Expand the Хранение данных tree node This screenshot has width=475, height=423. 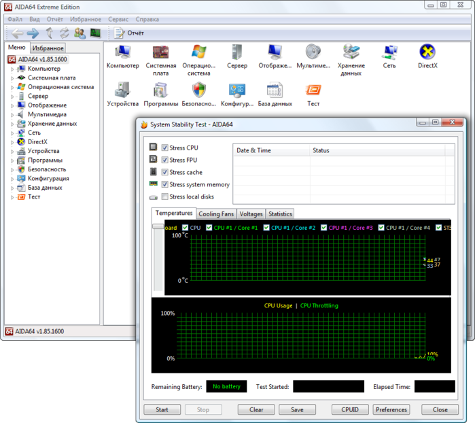point(12,124)
